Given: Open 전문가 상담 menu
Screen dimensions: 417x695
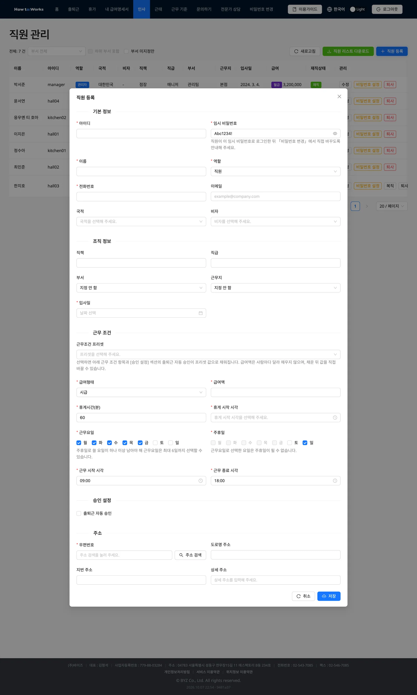Looking at the screenshot, I should tap(230, 9).
